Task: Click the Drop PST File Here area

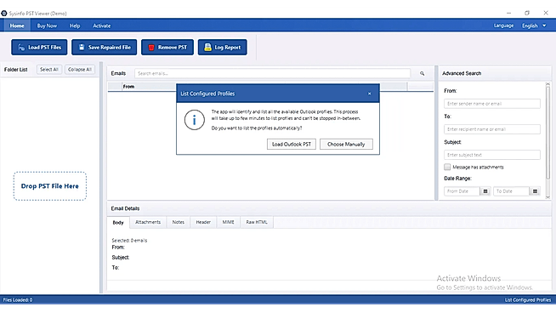Action: pos(50,186)
